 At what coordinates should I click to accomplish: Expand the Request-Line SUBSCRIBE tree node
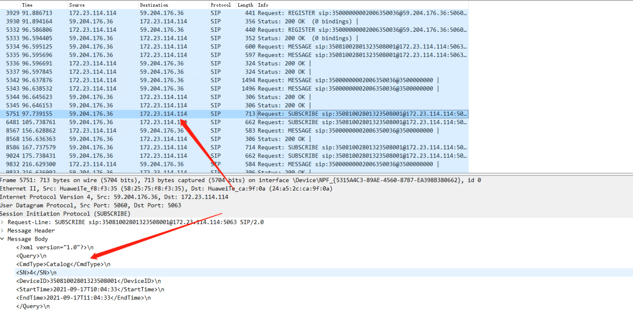pos(3,222)
